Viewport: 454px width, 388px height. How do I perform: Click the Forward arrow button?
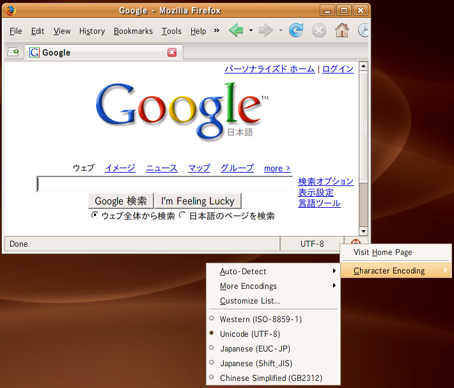(266, 30)
